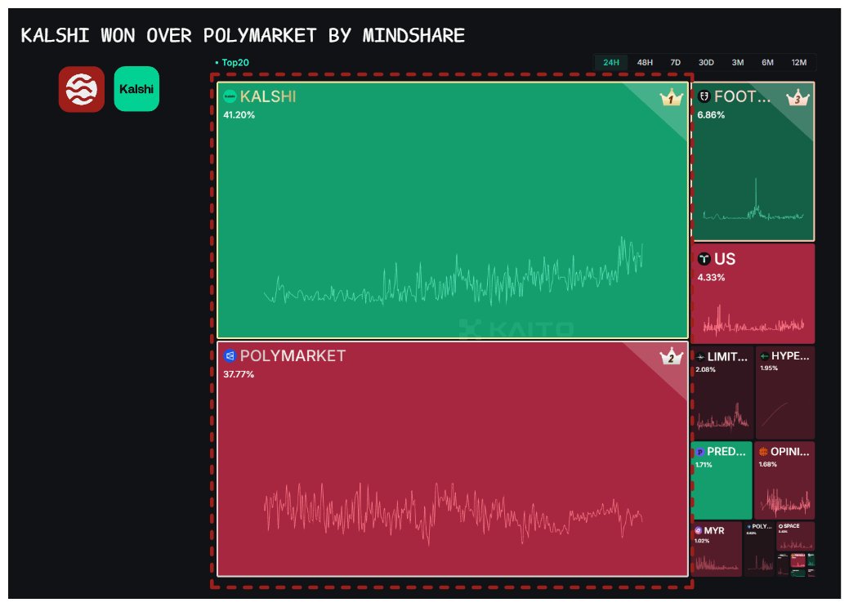Screen dimensions: 849x607
Task: Click the 37.77% mindshare value
Action: (239, 374)
